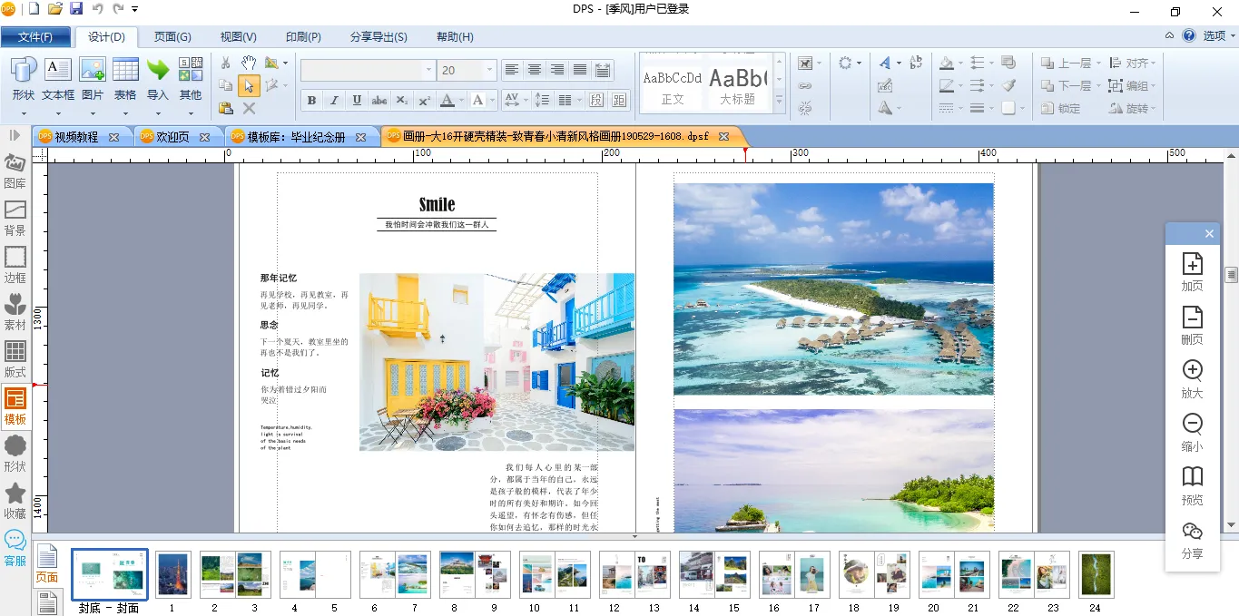Click the 锁定 lock button

[1060, 108]
